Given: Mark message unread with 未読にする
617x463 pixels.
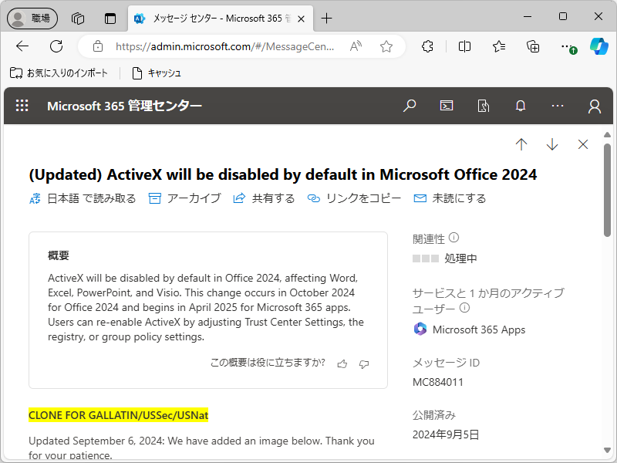Looking at the screenshot, I should click(x=450, y=198).
